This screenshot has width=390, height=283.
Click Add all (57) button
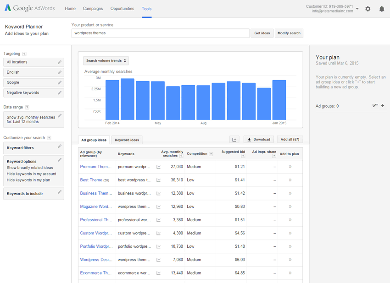[290, 140]
